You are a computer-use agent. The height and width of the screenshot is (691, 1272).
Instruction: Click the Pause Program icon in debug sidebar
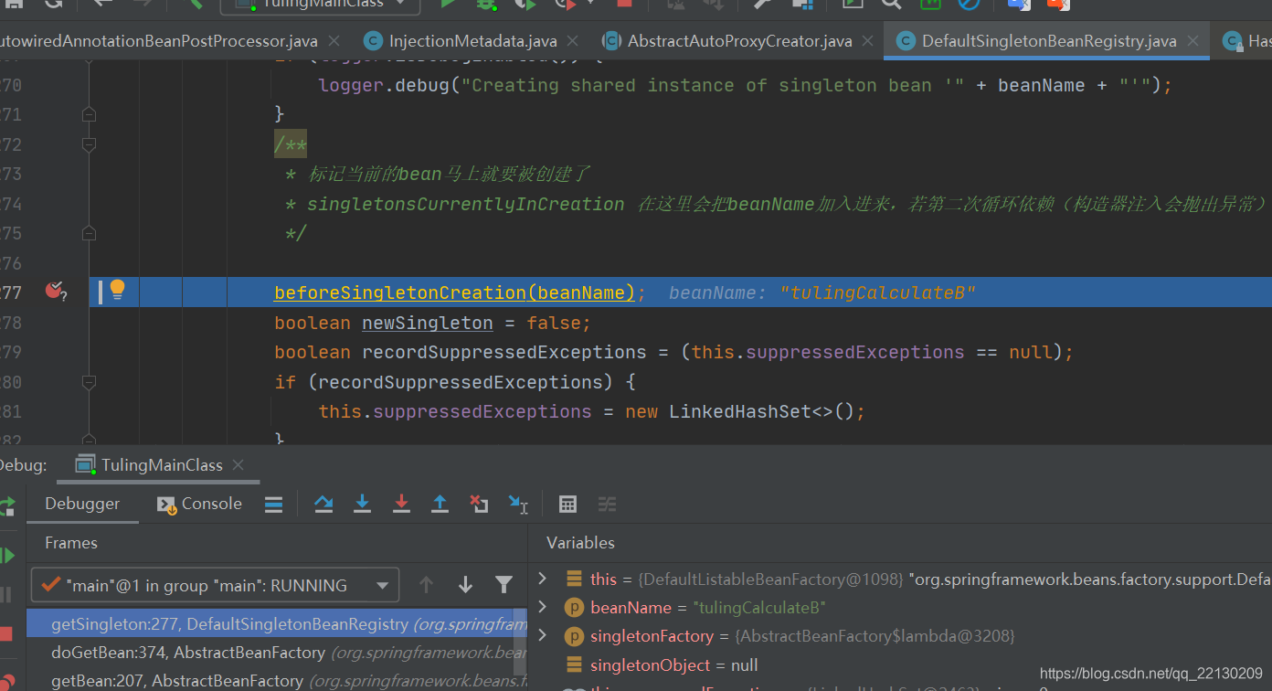point(6,595)
